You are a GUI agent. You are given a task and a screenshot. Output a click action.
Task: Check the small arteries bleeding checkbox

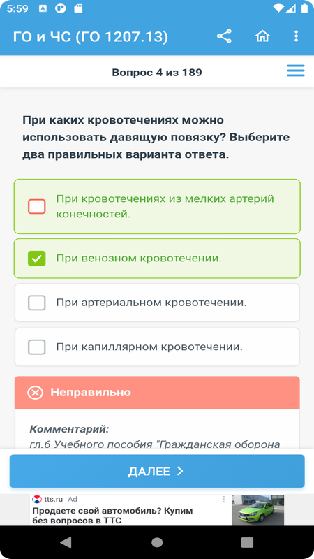pos(37,206)
